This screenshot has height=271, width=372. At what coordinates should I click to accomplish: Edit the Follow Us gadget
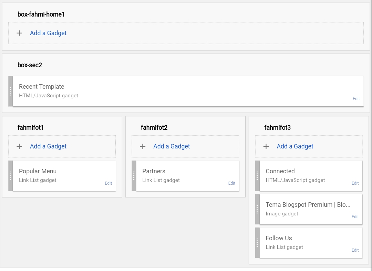pyautogui.click(x=355, y=250)
